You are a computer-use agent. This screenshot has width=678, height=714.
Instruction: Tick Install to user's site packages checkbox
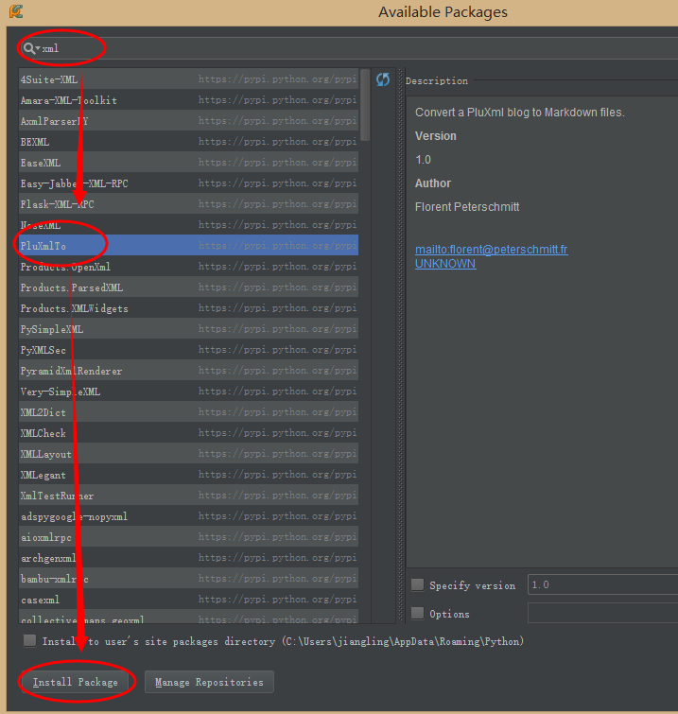coord(29,640)
